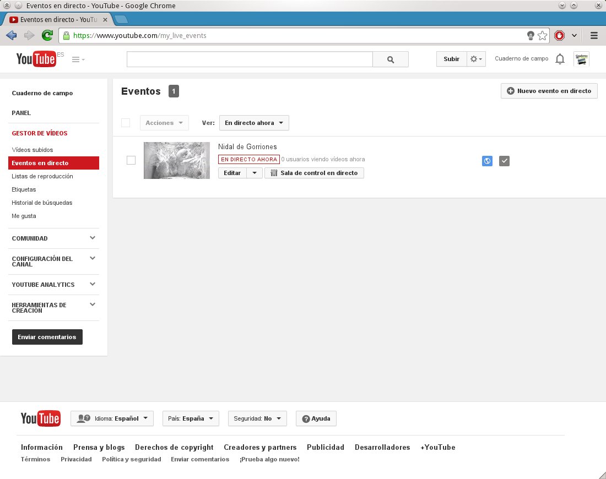Click the green padlock security icon

coord(66,36)
